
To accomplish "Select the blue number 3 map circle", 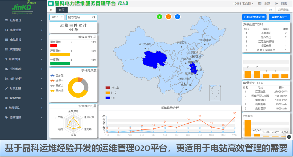I will [177, 17].
